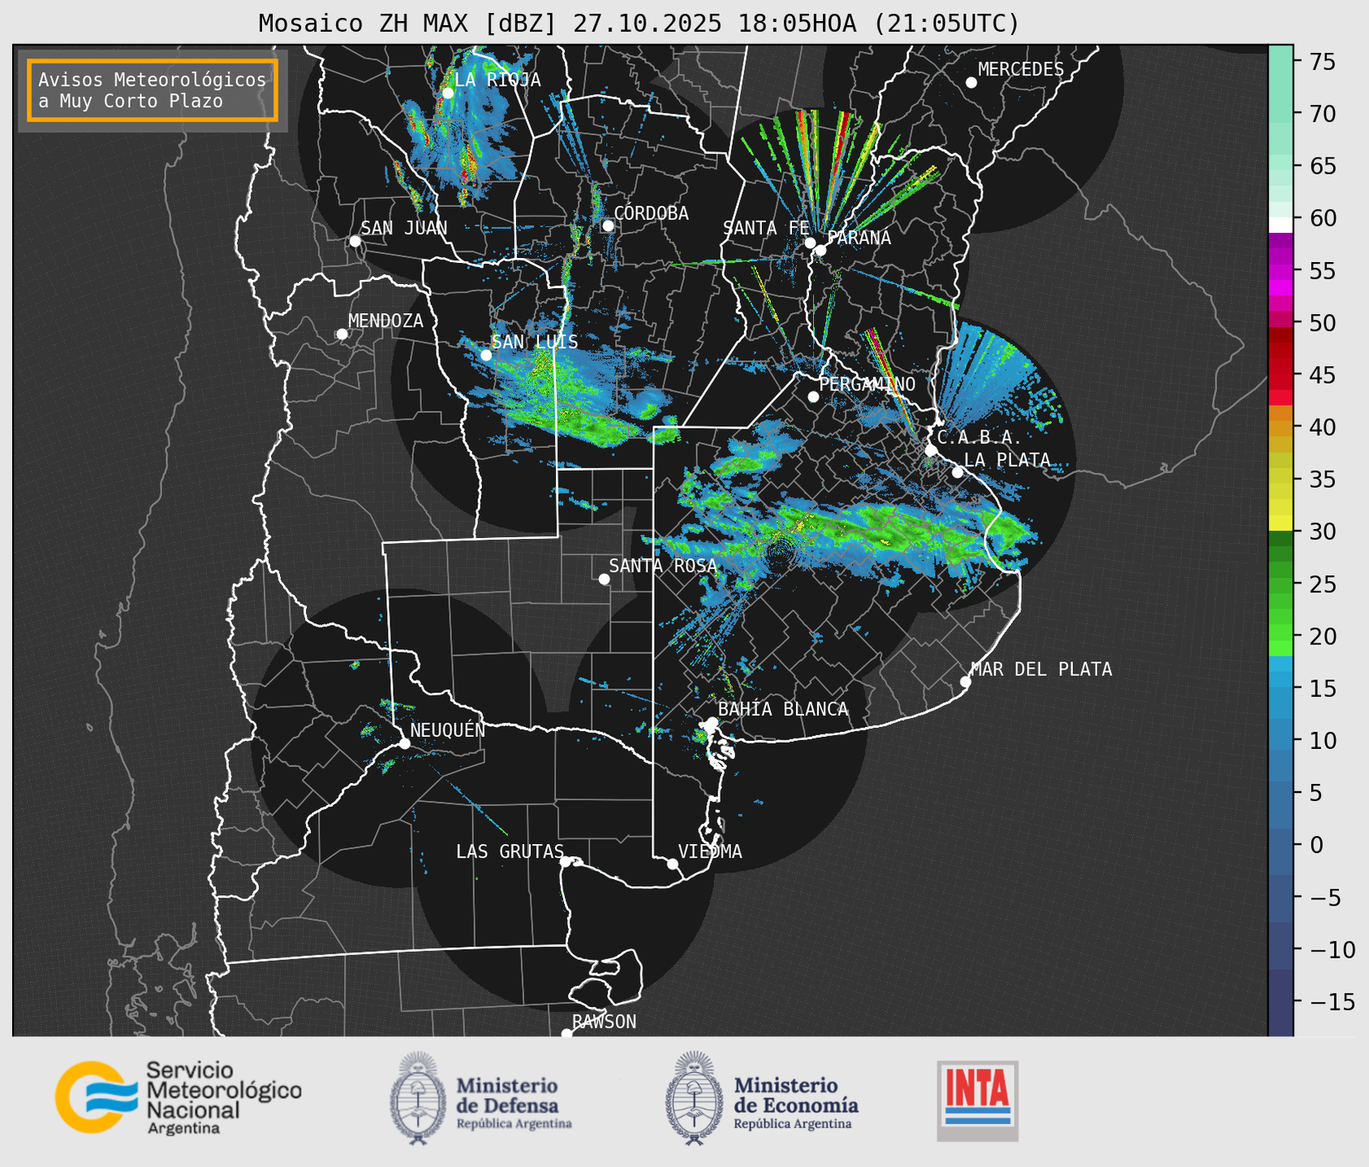Click the Servicio Meteorológico Nacional logo
This screenshot has width=1369, height=1167.
pos(179,1097)
